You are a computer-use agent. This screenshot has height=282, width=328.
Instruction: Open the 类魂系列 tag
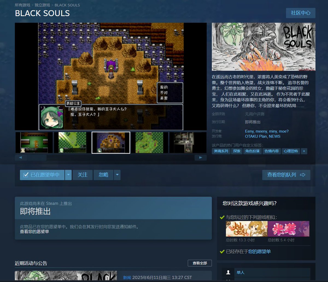(x=221, y=151)
